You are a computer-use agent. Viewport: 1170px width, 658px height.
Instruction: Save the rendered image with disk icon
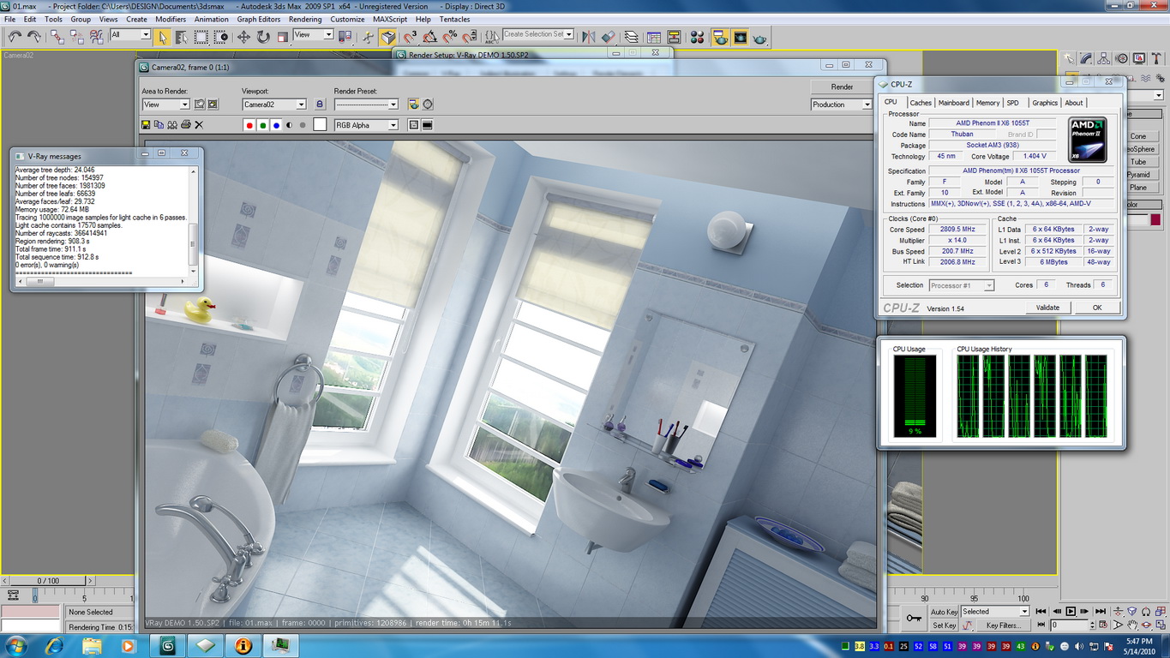coord(147,125)
